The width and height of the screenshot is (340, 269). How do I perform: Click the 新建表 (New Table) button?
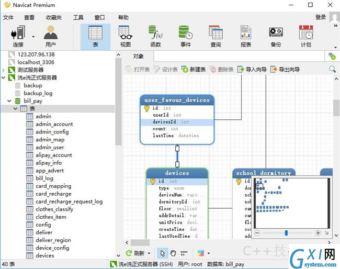[194, 70]
